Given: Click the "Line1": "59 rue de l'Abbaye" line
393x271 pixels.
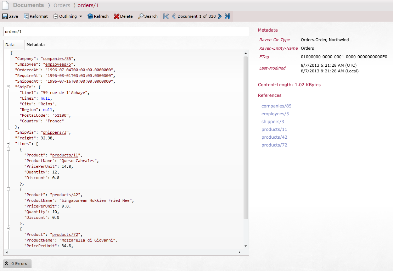Looking at the screenshot, I should 54,93.
